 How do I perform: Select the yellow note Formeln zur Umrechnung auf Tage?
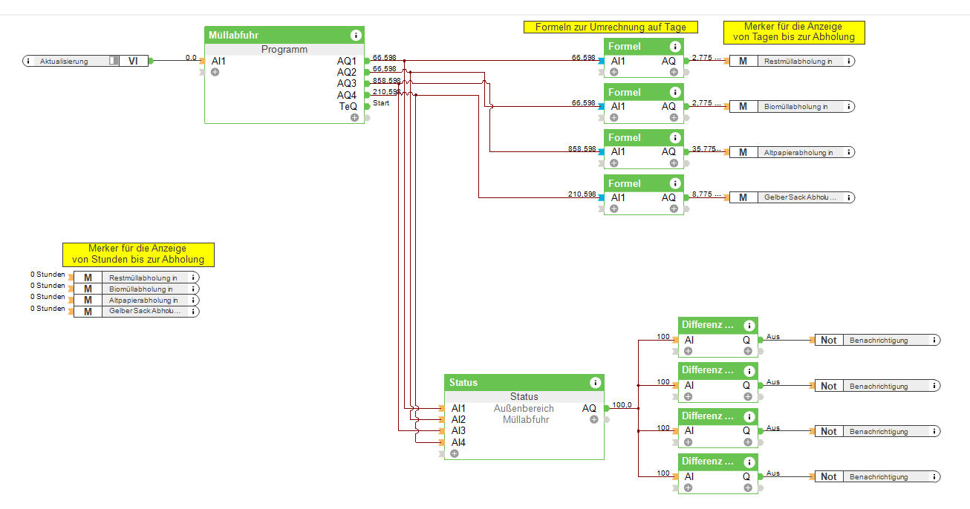pos(611,27)
